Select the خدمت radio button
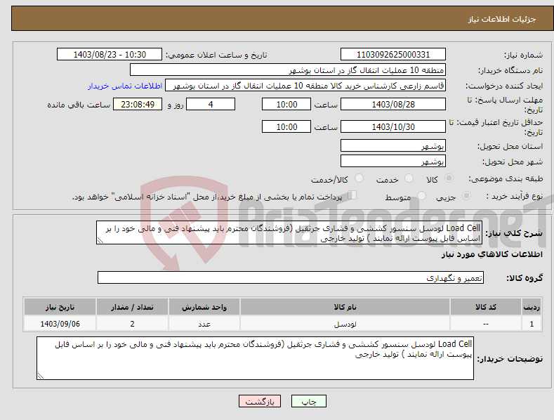 409,178
